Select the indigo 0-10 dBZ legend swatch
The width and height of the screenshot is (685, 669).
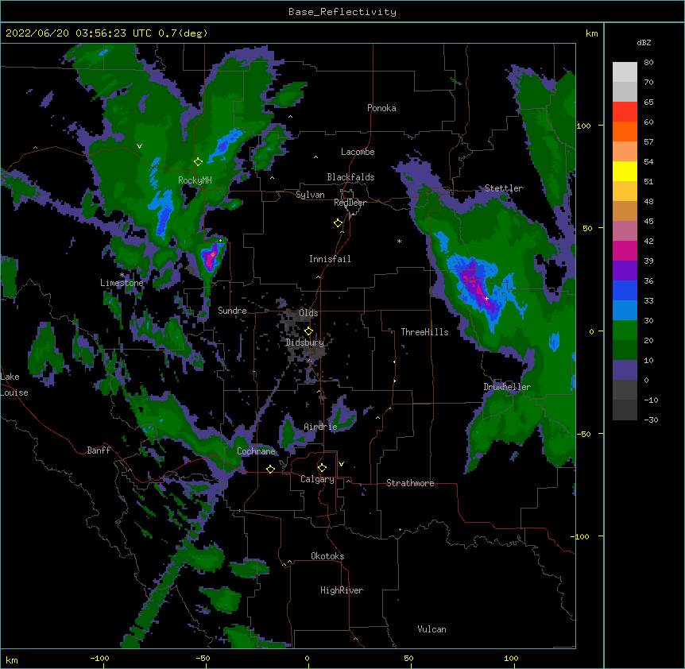coord(625,370)
